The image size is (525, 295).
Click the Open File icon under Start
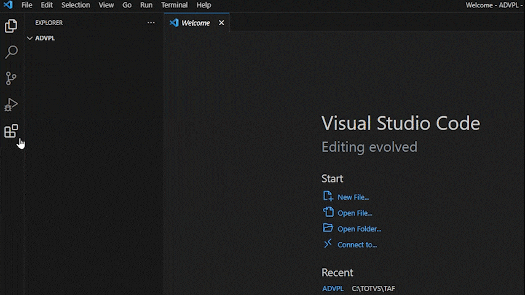click(x=328, y=211)
